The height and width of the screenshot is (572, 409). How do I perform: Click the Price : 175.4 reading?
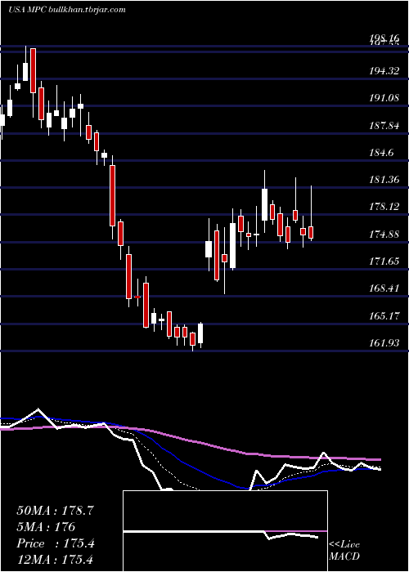coord(56,543)
